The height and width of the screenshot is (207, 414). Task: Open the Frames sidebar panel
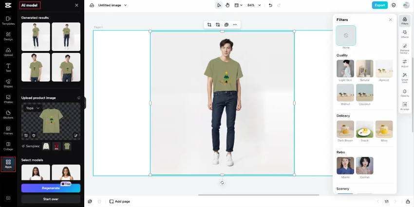[8, 130]
